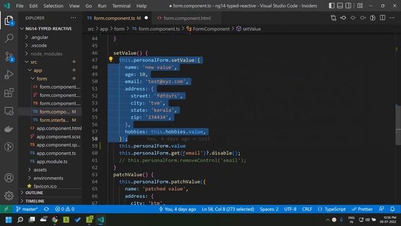Open the Docker view in activity bar
401x226 pixels.
pos(9,129)
